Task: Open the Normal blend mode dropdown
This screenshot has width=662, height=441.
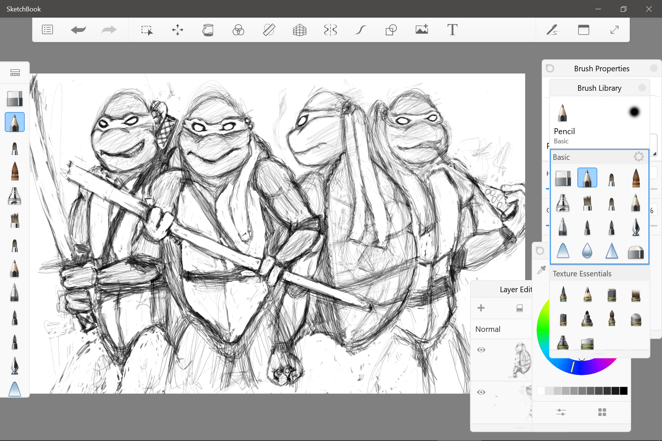Action: click(502, 329)
